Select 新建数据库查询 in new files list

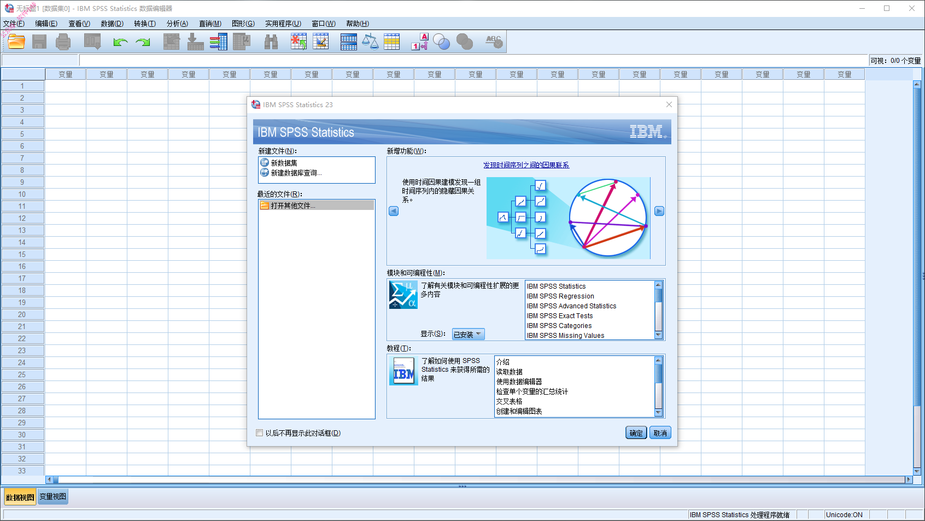[x=296, y=173]
